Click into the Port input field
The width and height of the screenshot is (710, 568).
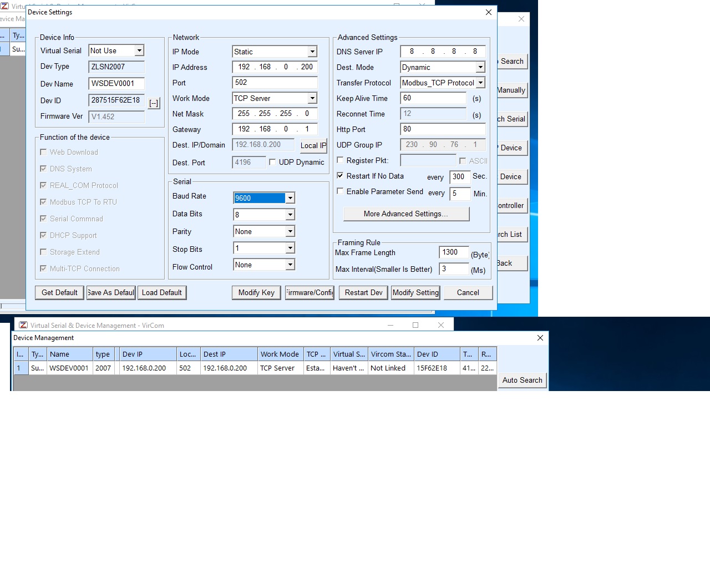tap(275, 82)
